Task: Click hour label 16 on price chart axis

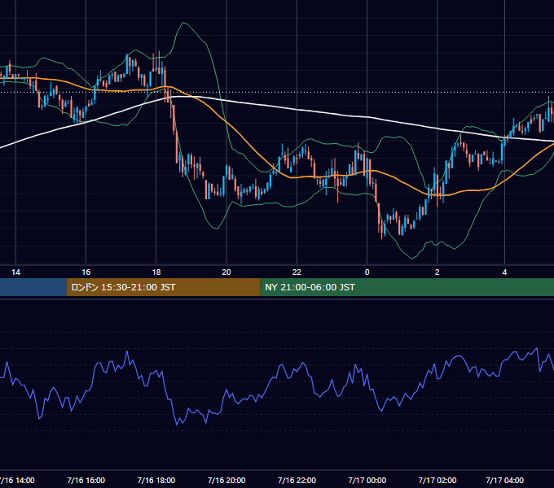Action: (86, 272)
